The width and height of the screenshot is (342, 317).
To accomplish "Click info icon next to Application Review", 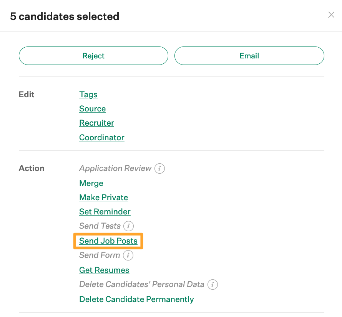I will [160, 168].
